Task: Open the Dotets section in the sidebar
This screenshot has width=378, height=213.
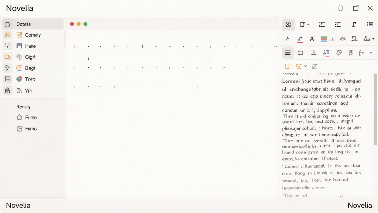Action: coord(33,24)
